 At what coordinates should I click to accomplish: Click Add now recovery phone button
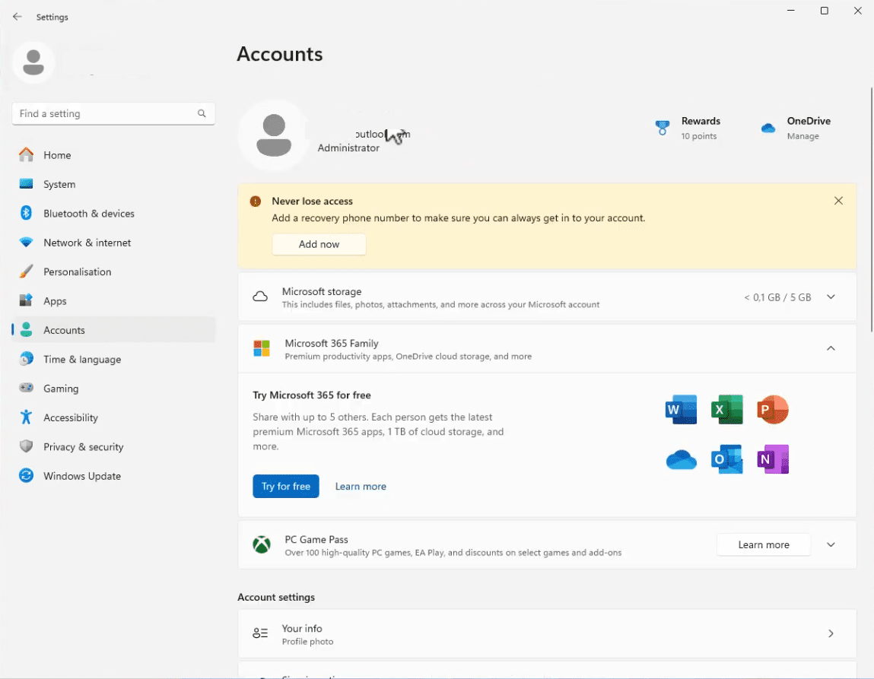tap(319, 244)
